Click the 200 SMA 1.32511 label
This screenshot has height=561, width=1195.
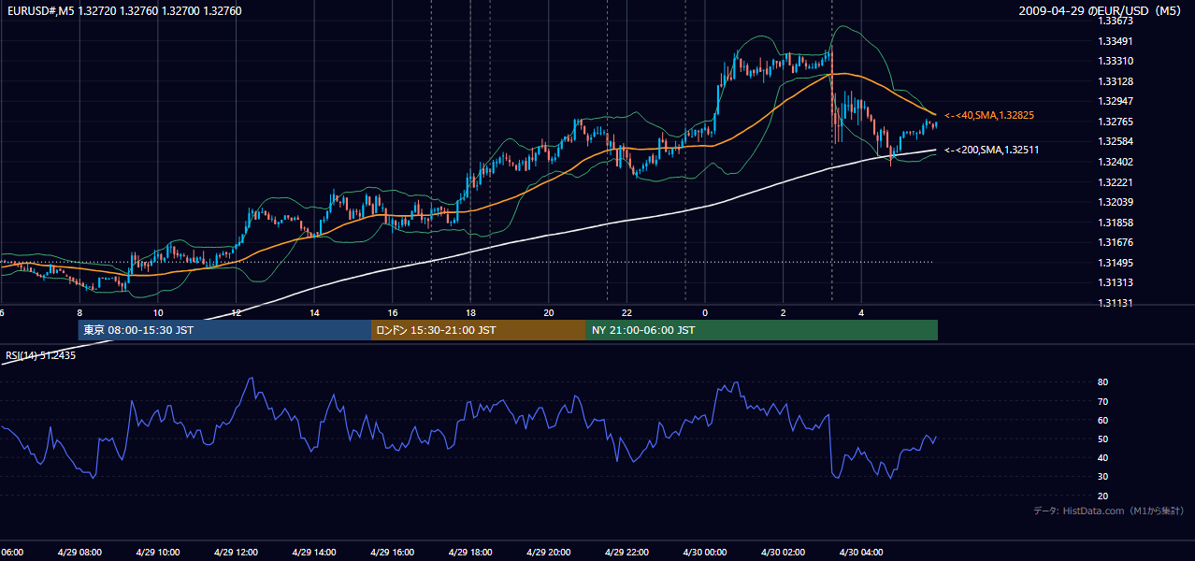point(992,150)
